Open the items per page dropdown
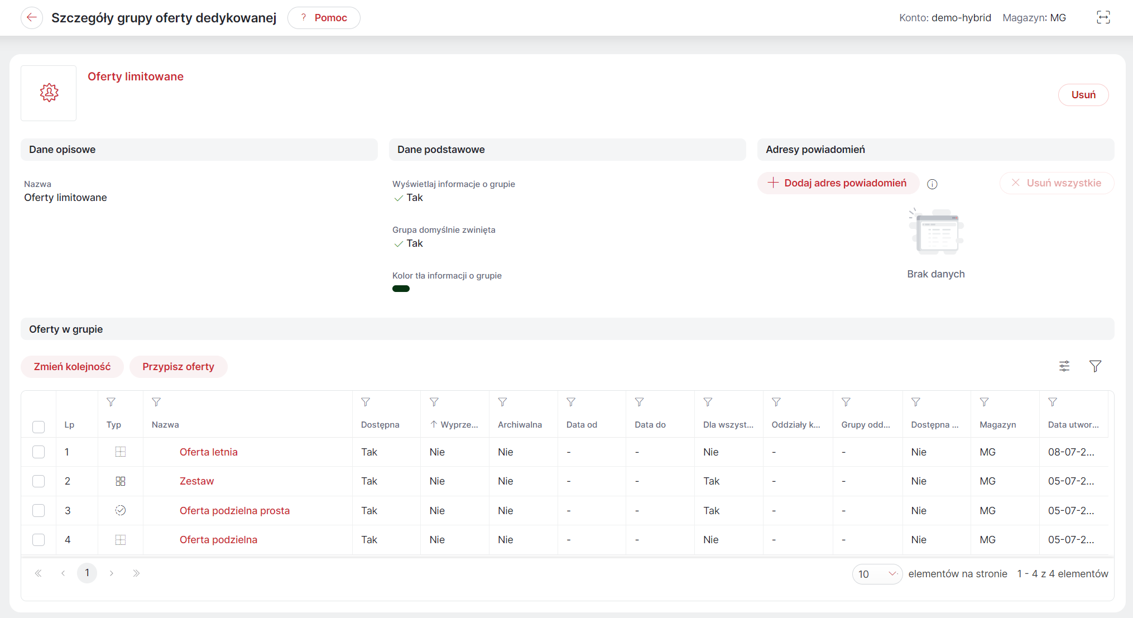The image size is (1133, 618). coord(877,574)
